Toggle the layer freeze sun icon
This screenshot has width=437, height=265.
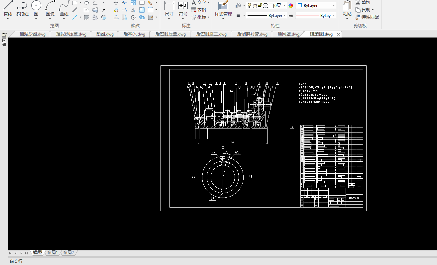[x=255, y=6]
